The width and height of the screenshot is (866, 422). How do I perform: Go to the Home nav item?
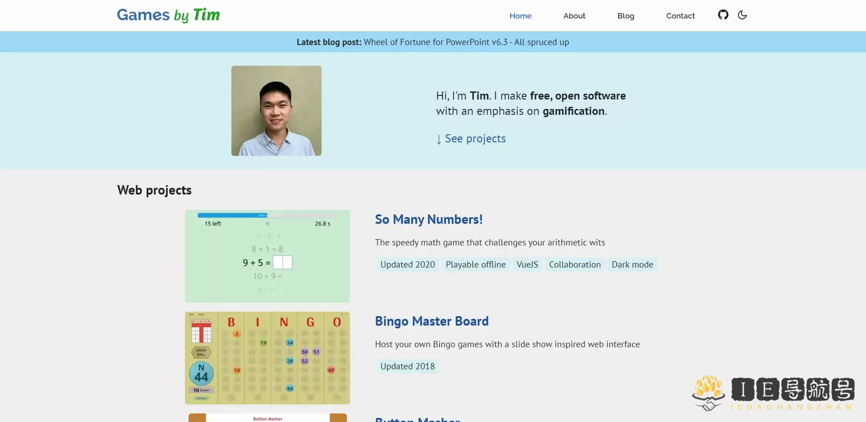click(521, 16)
